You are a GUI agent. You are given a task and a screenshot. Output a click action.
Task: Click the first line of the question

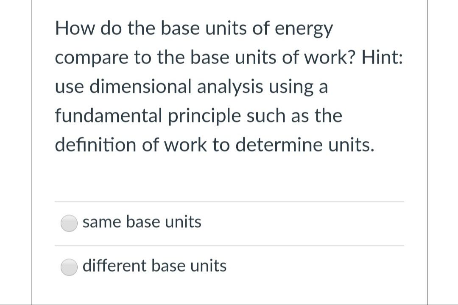pos(193,28)
